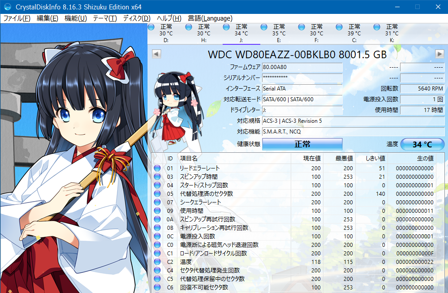
Task: Click the CrystalDiskInfo title bar icon
Action: point(8,7)
